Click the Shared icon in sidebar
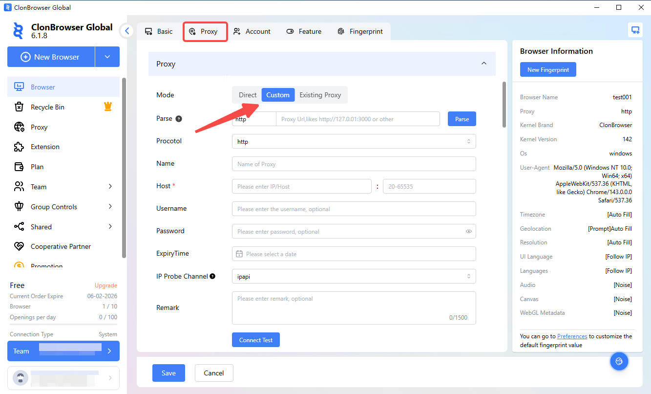This screenshot has width=651, height=394. tap(19, 227)
